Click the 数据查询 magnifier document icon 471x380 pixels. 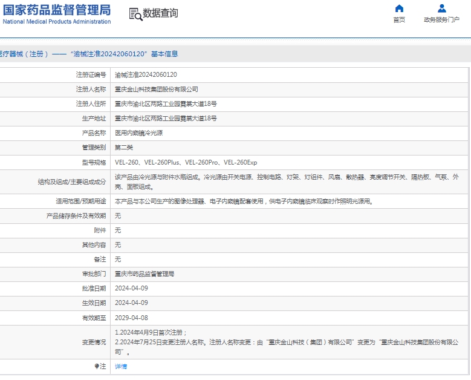[x=136, y=14]
